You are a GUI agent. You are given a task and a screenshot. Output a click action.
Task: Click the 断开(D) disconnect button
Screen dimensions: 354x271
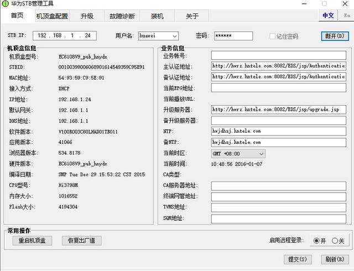point(335,36)
